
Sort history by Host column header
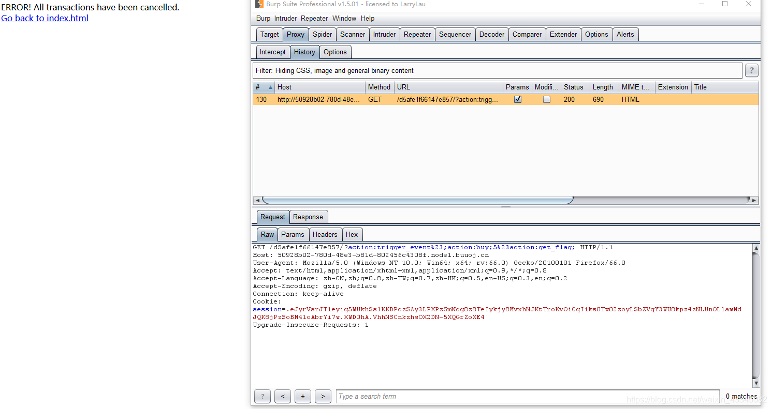[x=320, y=87]
